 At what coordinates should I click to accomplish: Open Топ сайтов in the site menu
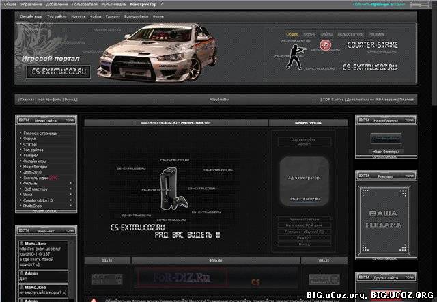(x=33, y=150)
